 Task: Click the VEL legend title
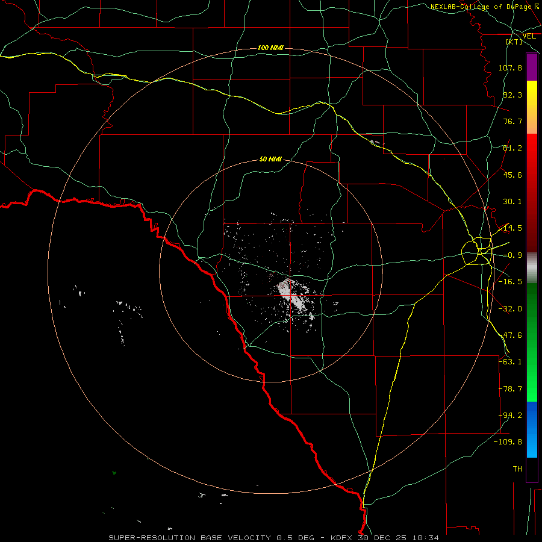point(529,36)
